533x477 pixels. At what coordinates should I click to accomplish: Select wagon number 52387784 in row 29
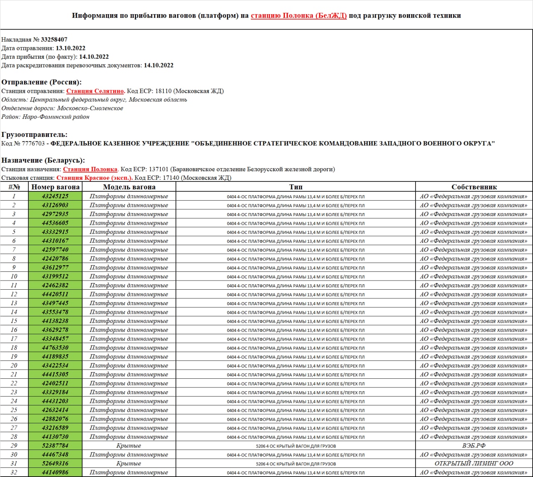click(x=55, y=445)
